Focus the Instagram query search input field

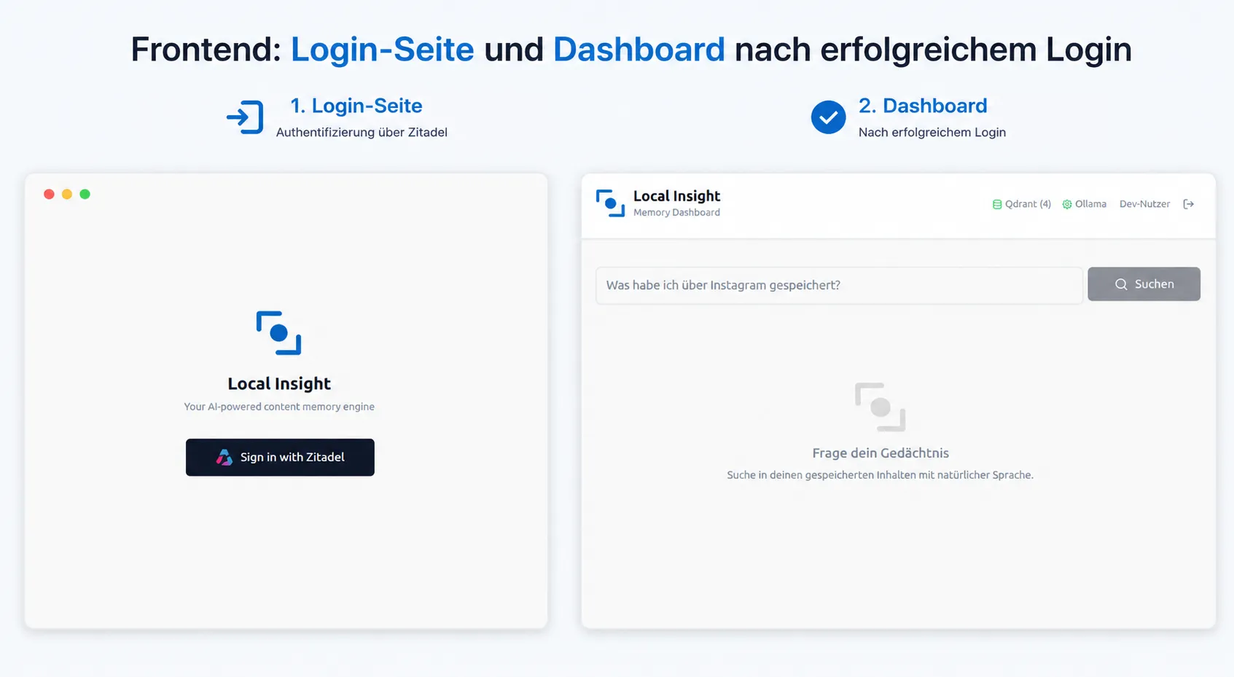[x=839, y=285]
